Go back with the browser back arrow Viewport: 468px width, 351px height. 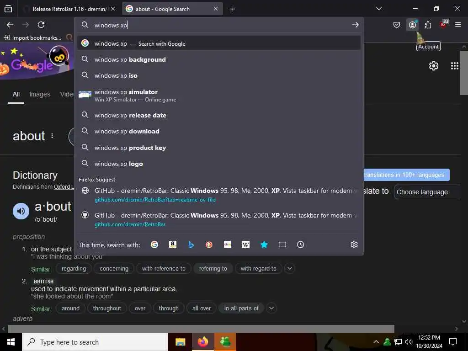tap(10, 25)
